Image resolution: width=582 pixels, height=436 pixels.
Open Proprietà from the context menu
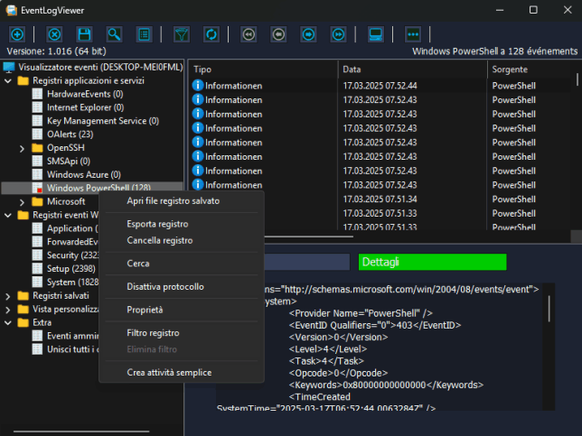pyautogui.click(x=145, y=310)
